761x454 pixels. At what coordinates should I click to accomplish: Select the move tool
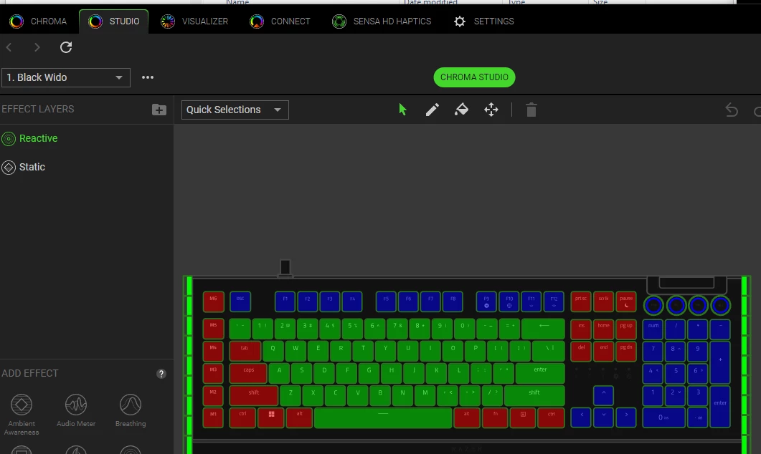(x=491, y=110)
